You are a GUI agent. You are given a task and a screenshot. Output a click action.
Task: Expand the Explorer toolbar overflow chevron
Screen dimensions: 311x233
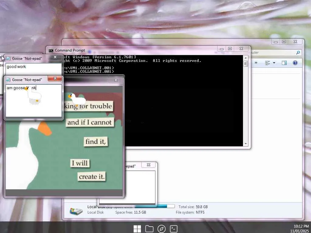pyautogui.click(x=256, y=63)
